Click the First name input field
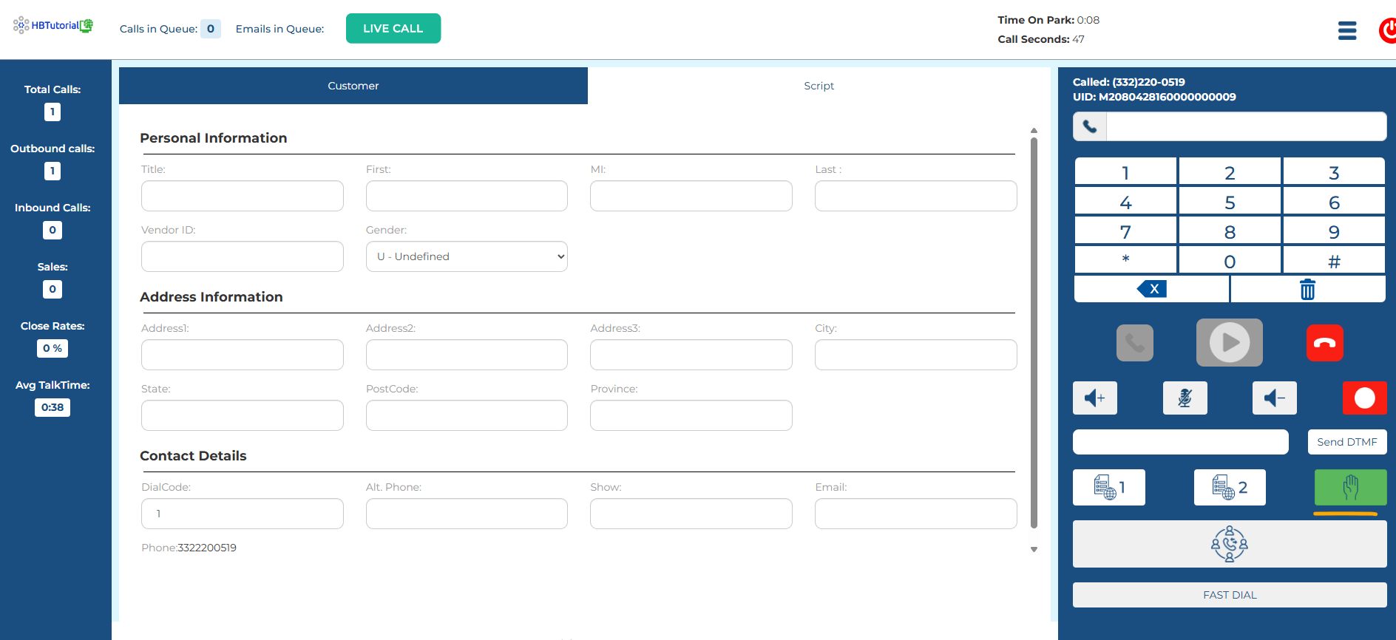Screen dimensions: 1396x640 tap(467, 196)
